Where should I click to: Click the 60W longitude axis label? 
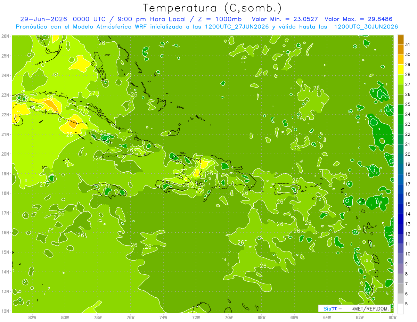click(x=393, y=317)
